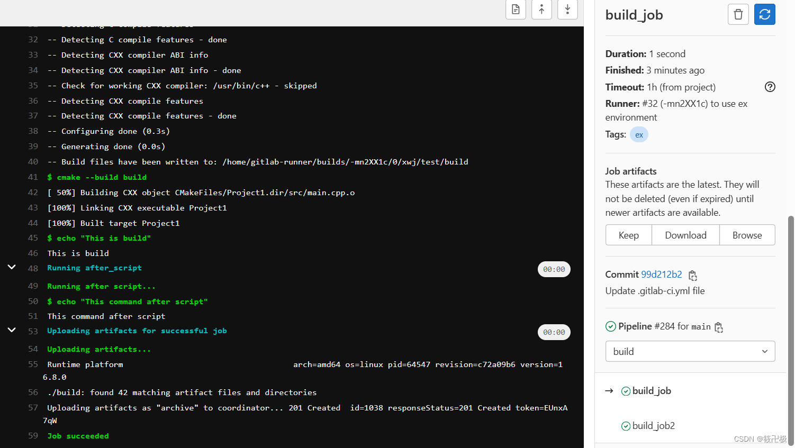Click the duration badge on 'Running after_script'

(554, 269)
